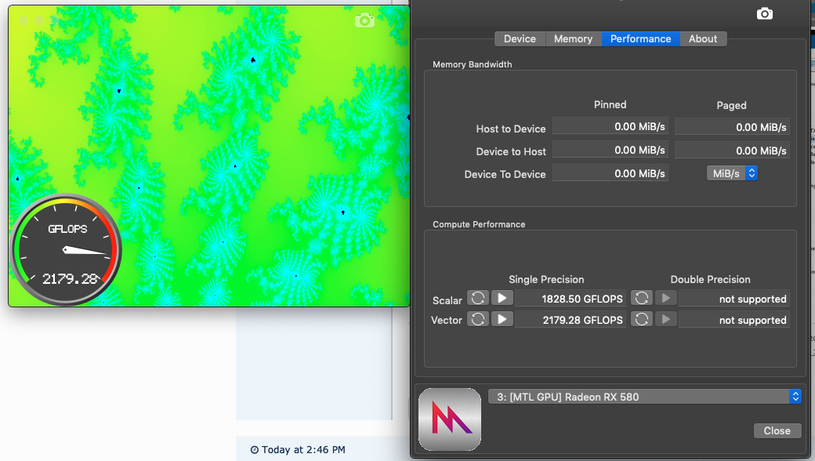Click the 2179.28 readout on the gauge
The width and height of the screenshot is (815, 461).
(x=70, y=278)
